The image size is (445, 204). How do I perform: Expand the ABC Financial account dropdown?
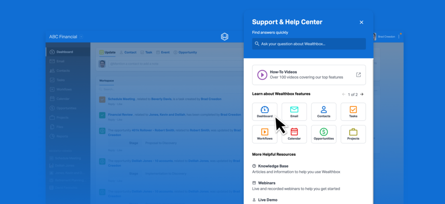click(81, 37)
